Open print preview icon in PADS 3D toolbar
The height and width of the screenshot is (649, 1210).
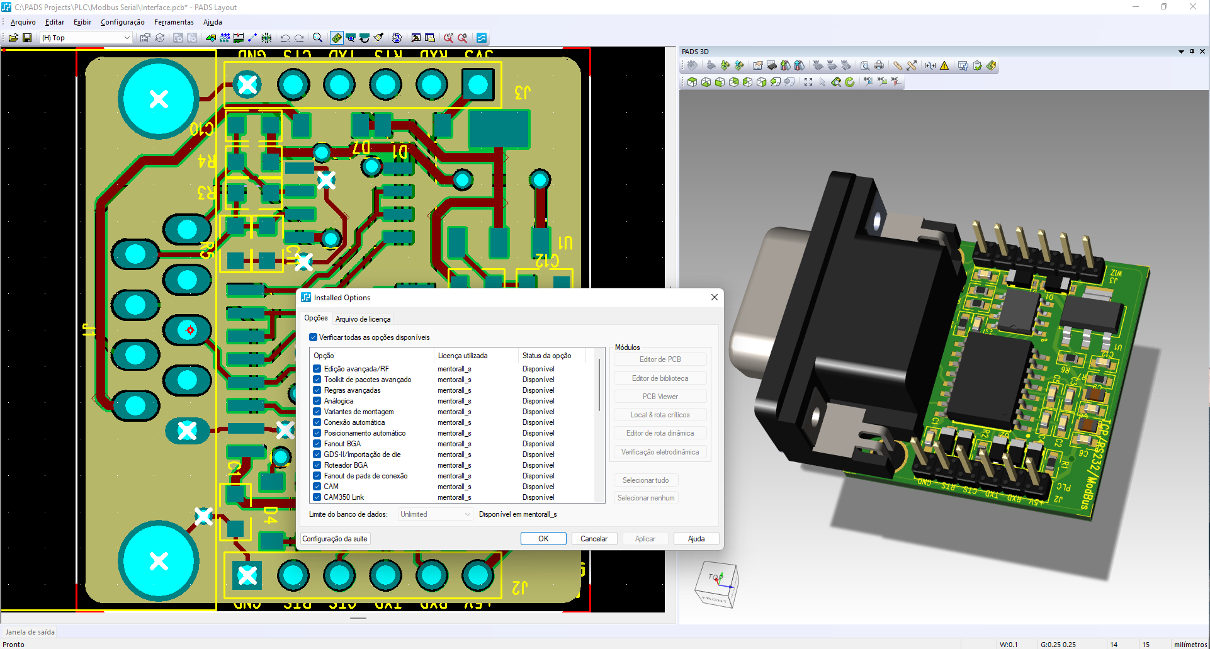[x=865, y=65]
